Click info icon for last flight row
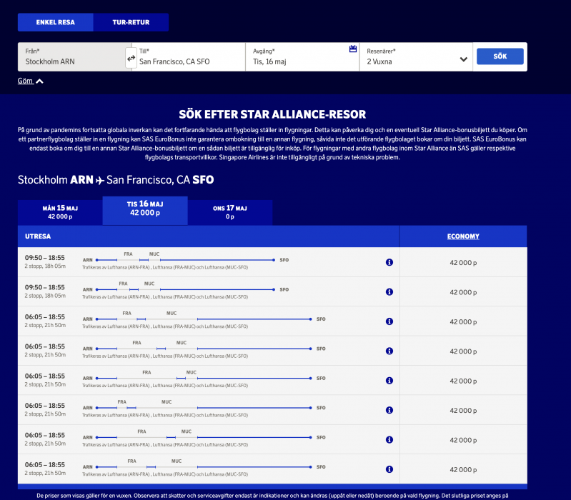The height and width of the screenshot is (500, 571). 389,469
